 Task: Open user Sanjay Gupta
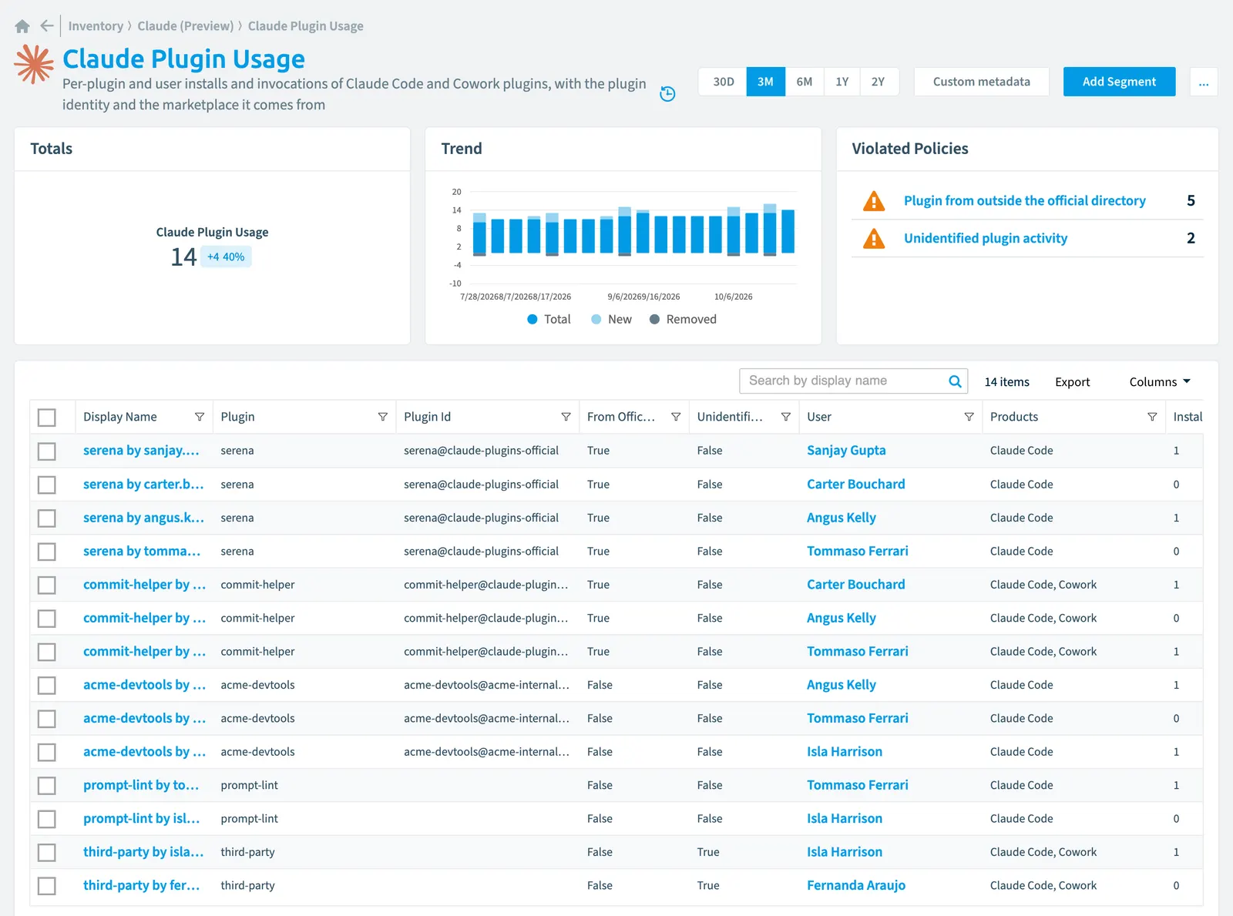pos(846,451)
